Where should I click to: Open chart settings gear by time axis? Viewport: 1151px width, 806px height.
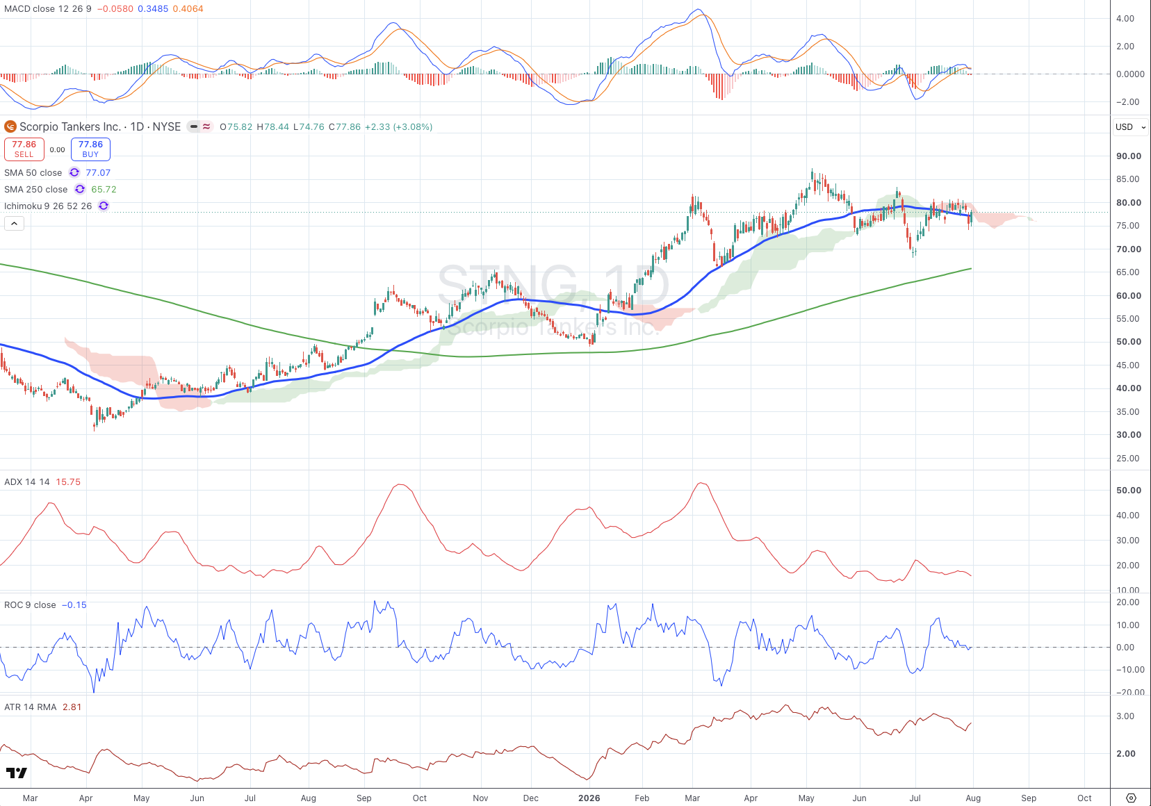[x=1131, y=798]
